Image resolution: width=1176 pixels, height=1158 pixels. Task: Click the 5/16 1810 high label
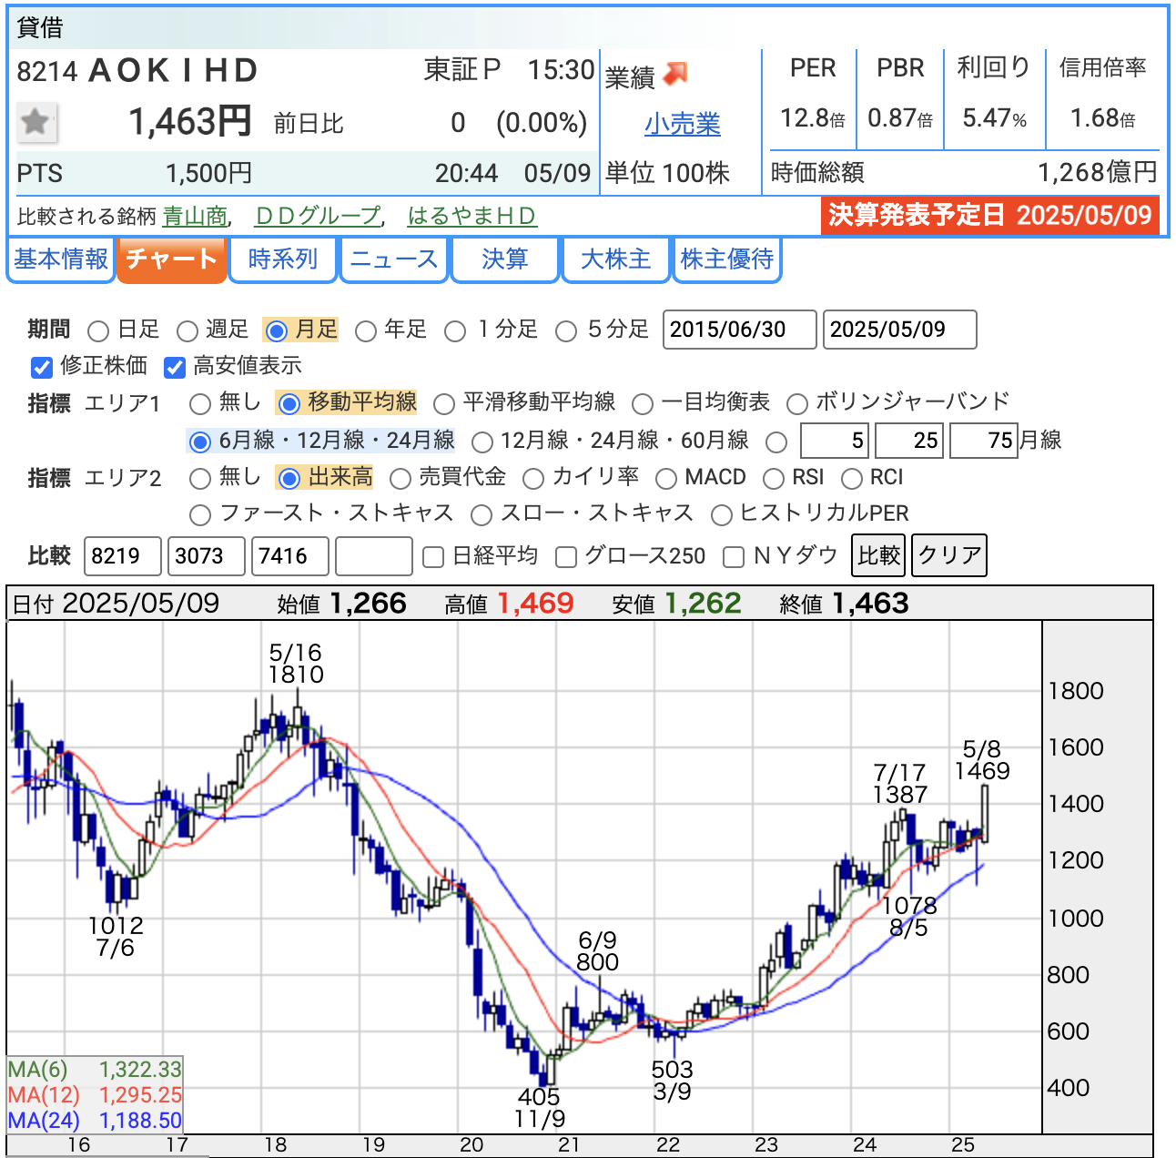click(x=296, y=664)
